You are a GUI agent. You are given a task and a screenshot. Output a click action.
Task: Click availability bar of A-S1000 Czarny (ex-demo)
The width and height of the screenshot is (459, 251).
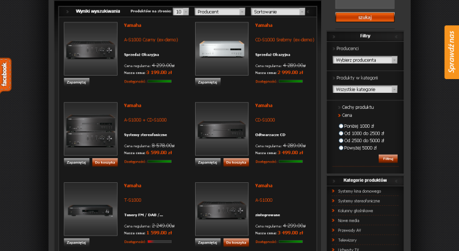[160, 81]
